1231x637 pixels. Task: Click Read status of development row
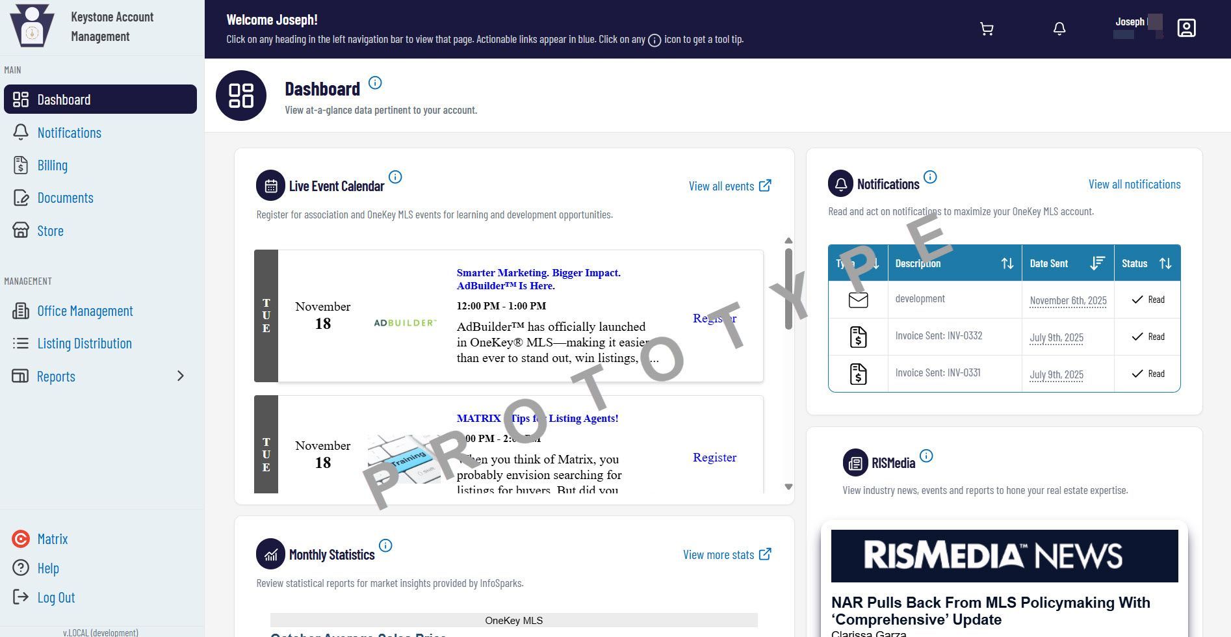(1148, 300)
